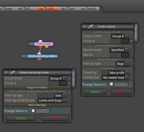Click the orange connection line between nodes
The image size is (144, 132).
pos(40,50)
